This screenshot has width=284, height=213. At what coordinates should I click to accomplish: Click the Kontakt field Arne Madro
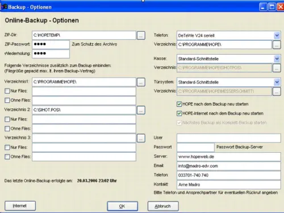(229, 185)
